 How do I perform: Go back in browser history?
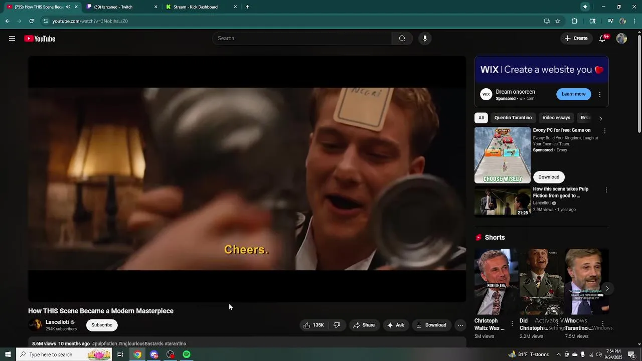coord(7,21)
